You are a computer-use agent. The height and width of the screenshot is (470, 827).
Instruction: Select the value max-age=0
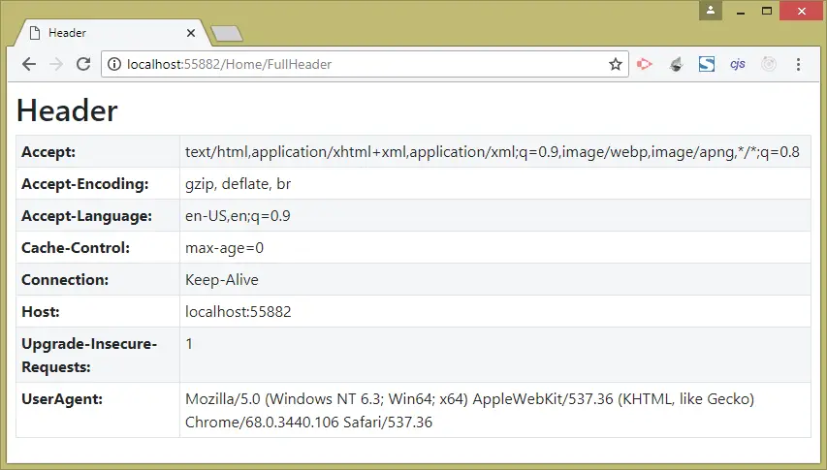click(x=224, y=248)
